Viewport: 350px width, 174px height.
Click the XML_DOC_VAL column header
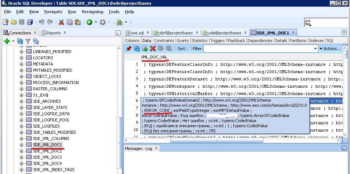pyautogui.click(x=154, y=57)
